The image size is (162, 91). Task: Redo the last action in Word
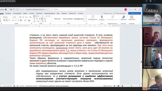tap(17, 10)
